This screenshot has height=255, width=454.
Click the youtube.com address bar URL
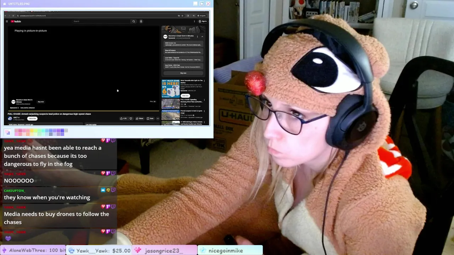[x=33, y=16]
